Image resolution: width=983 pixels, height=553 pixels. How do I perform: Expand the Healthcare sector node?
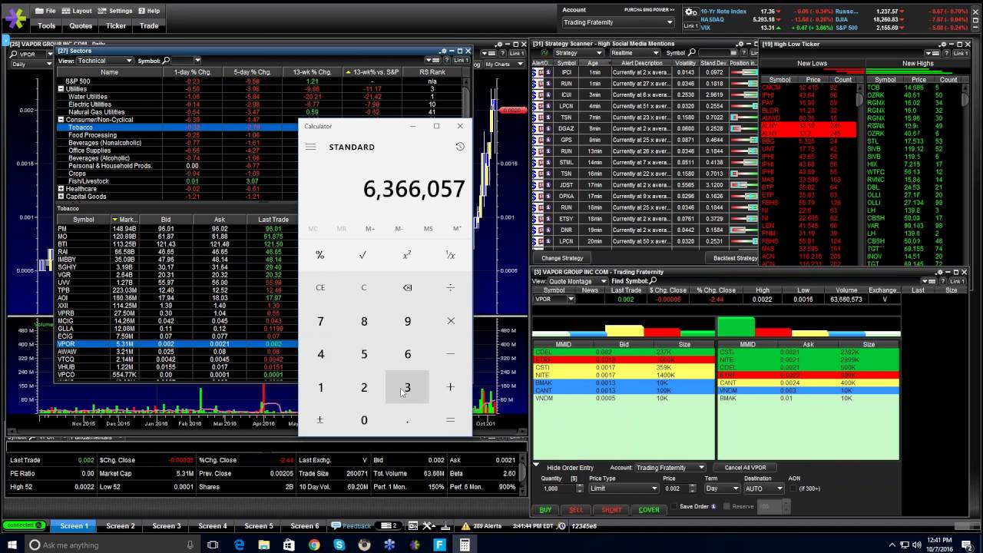pos(61,189)
